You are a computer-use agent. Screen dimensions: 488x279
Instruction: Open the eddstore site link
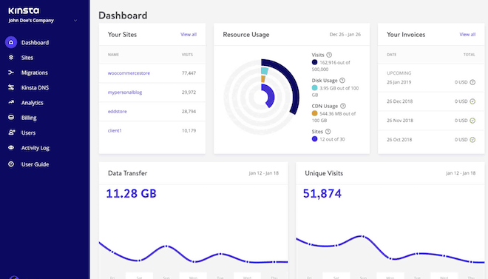(118, 112)
